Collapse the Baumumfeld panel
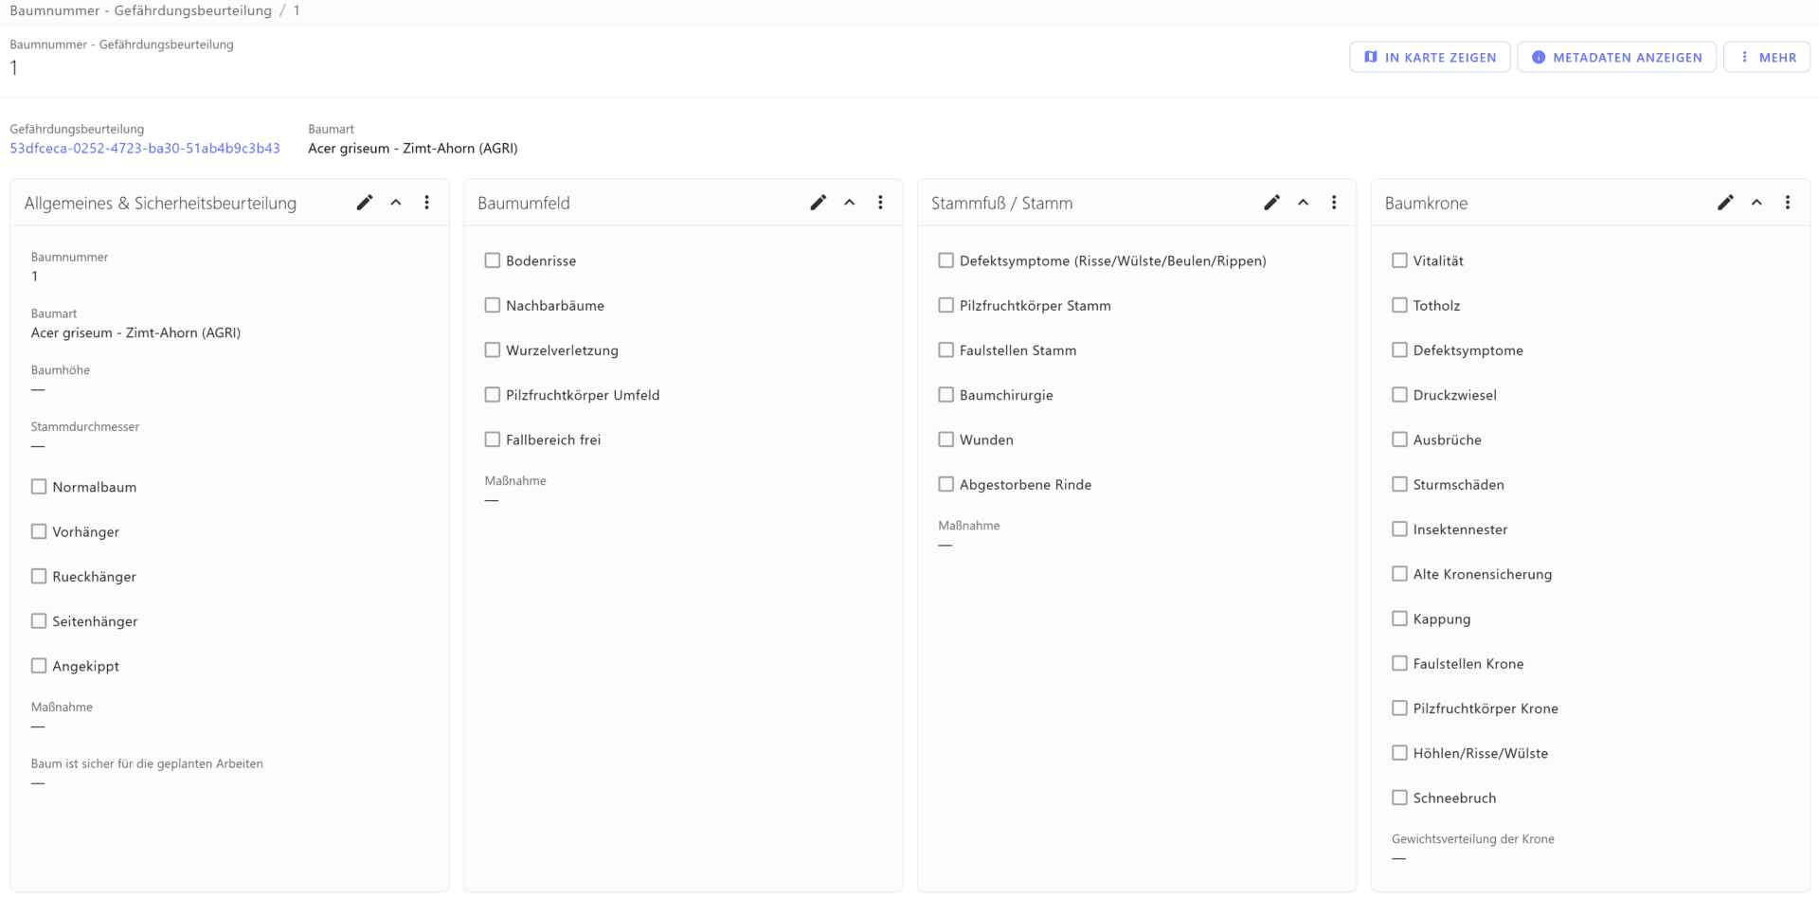Viewport: 1819px width, 914px height. [850, 203]
